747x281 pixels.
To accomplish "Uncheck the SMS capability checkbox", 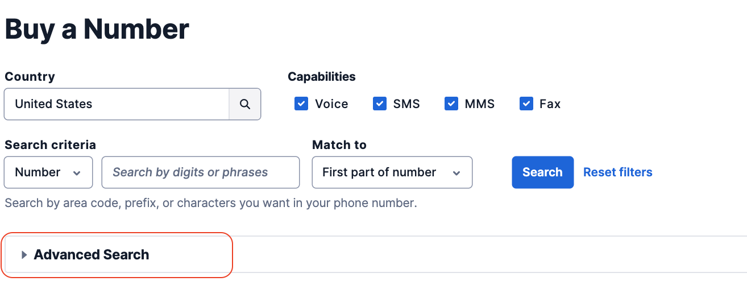I will (380, 104).
